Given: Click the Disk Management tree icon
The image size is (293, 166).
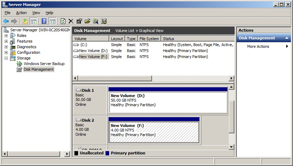Looking at the screenshot, I should [19, 70].
